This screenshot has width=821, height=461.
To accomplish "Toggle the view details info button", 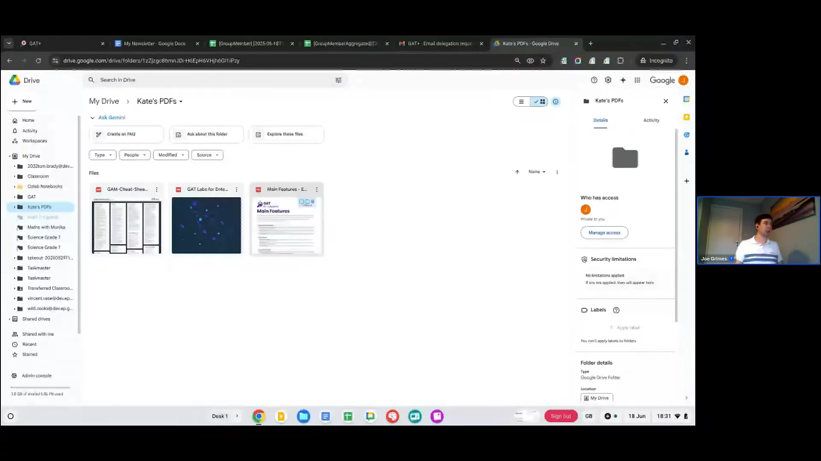I will click(x=555, y=102).
